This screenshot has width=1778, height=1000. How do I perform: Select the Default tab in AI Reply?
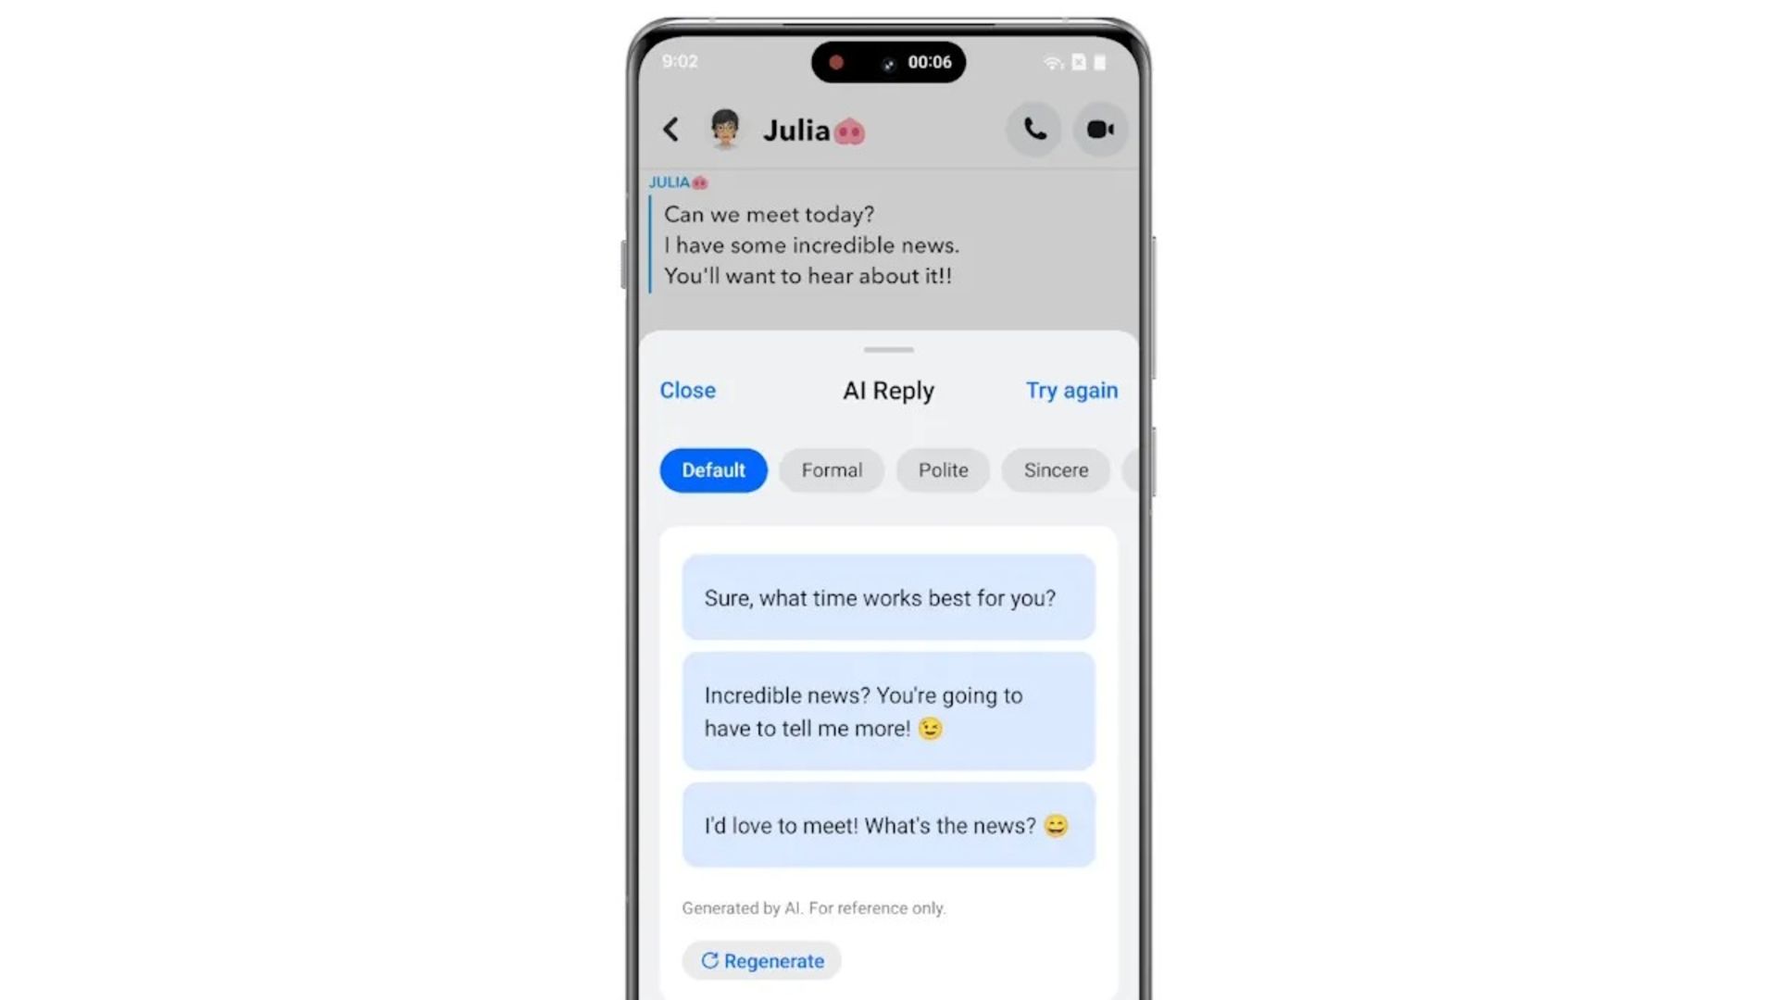[x=712, y=470]
